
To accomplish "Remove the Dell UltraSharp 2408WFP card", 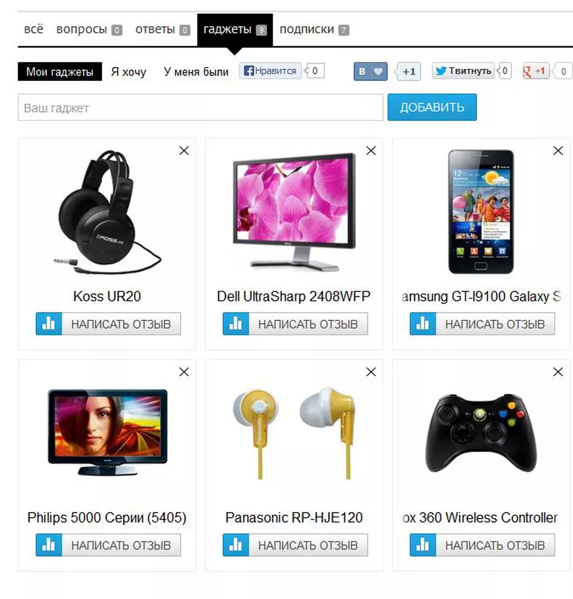I will 371,151.
